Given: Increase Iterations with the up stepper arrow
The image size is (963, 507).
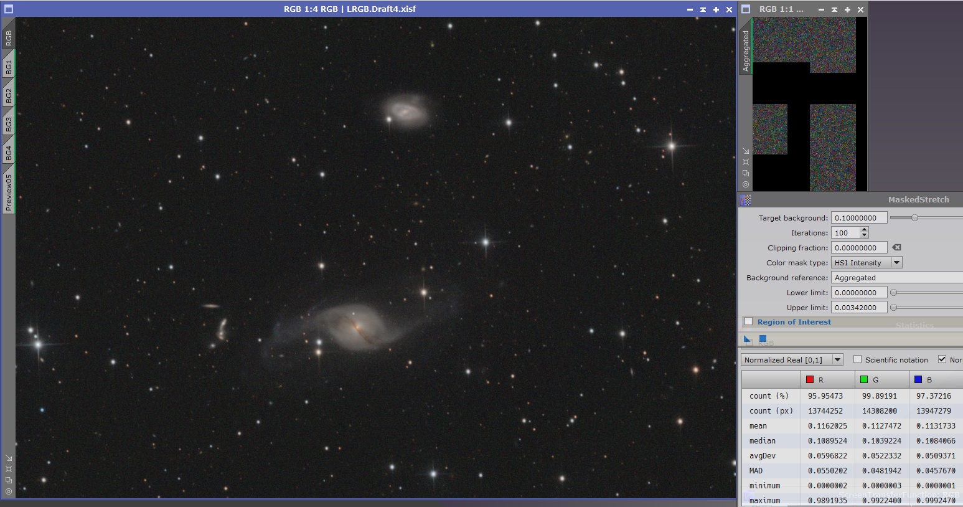Looking at the screenshot, I should [864, 230].
